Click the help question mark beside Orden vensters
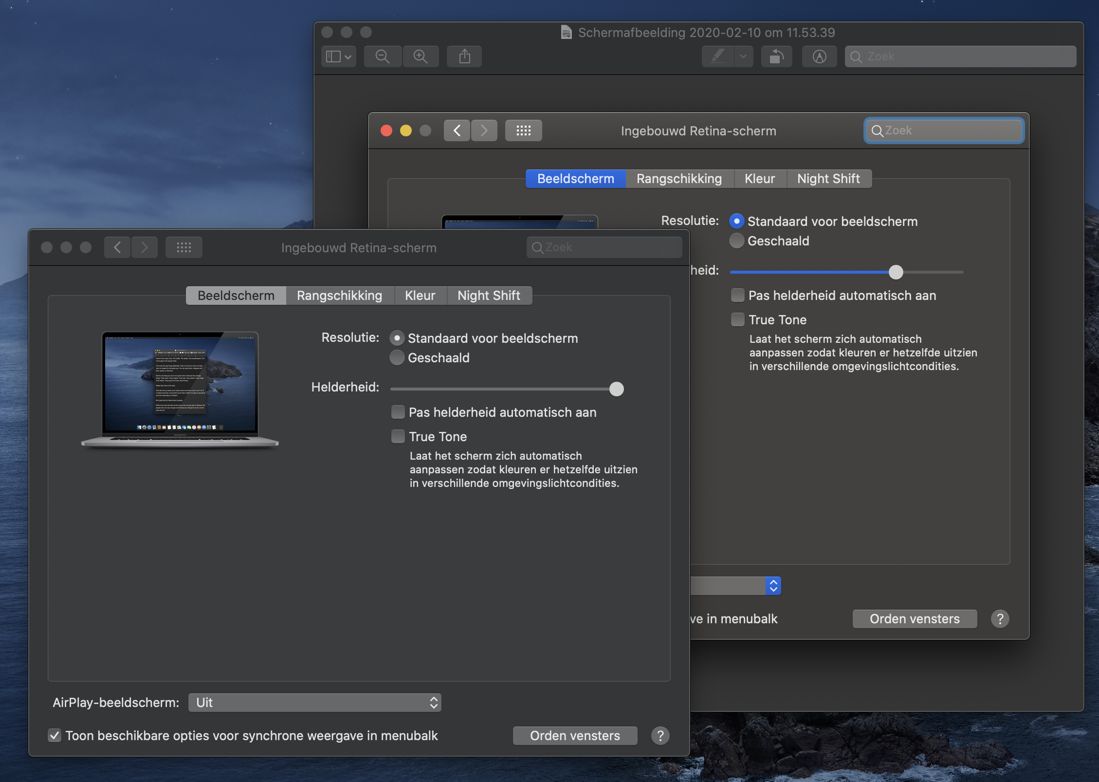Image resolution: width=1099 pixels, height=782 pixels. tap(660, 735)
